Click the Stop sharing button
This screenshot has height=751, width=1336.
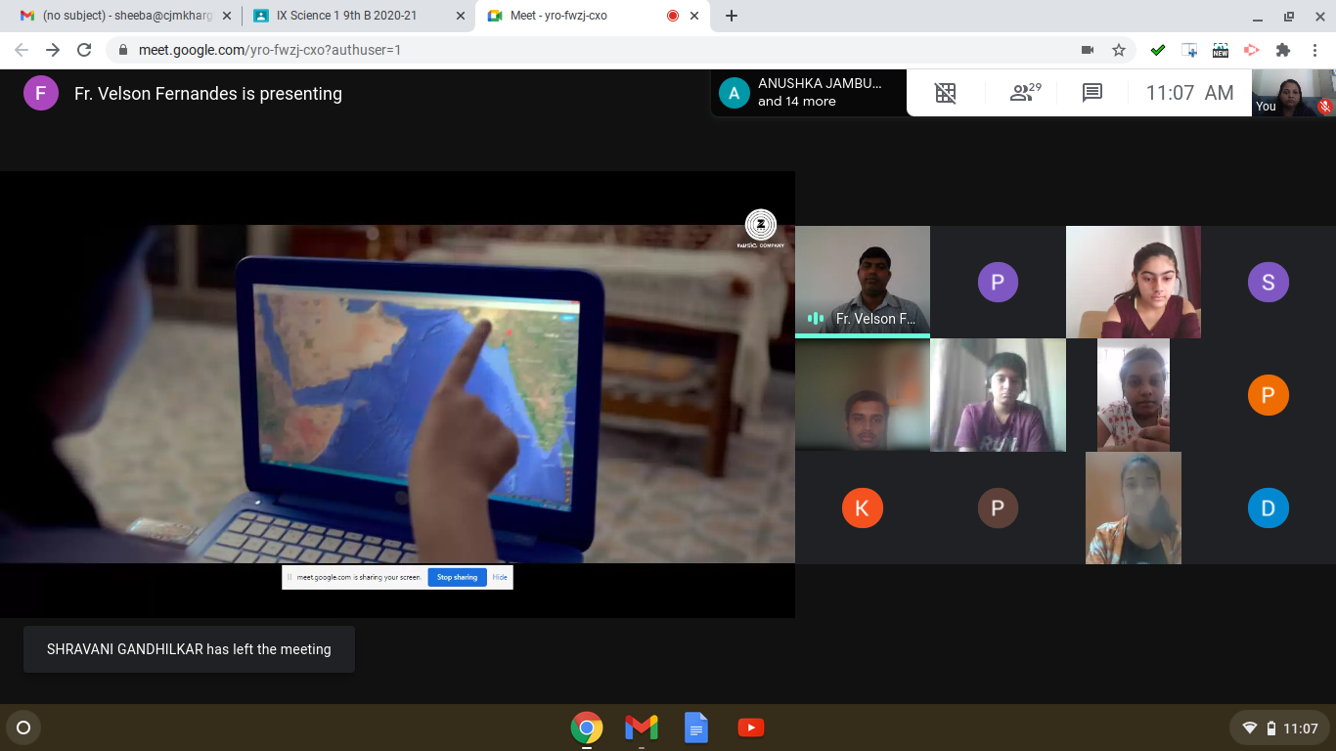coord(457,577)
